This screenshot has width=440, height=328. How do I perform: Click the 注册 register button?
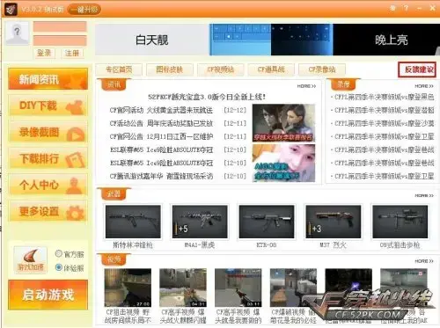tap(72, 53)
